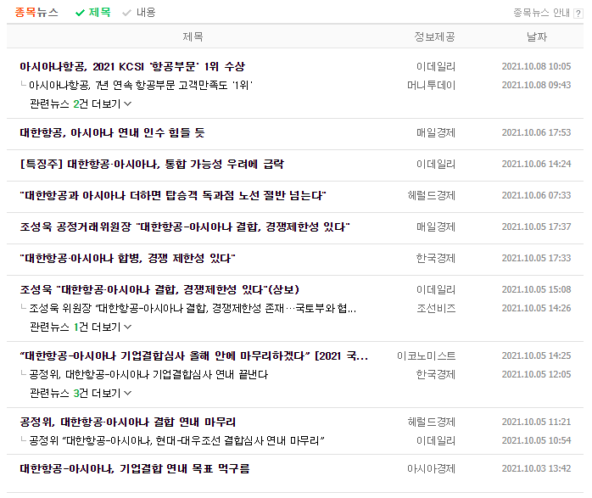Click the 제목 column header
Screen dimensions: 592x498
[193, 37]
